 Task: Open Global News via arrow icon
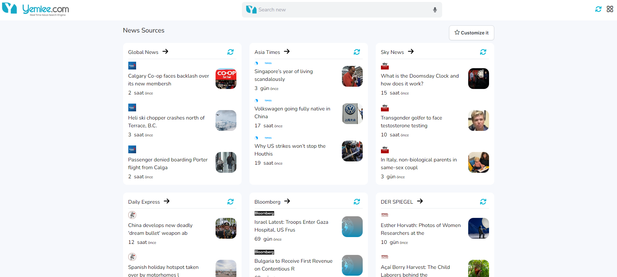165,51
